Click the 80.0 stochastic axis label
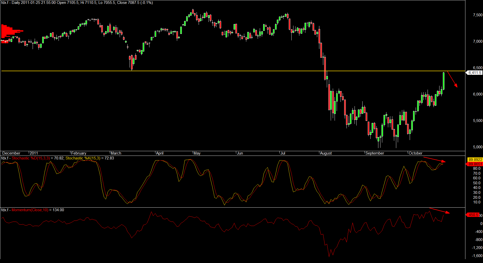This screenshot has width=483, height=263. pyautogui.click(x=477, y=169)
